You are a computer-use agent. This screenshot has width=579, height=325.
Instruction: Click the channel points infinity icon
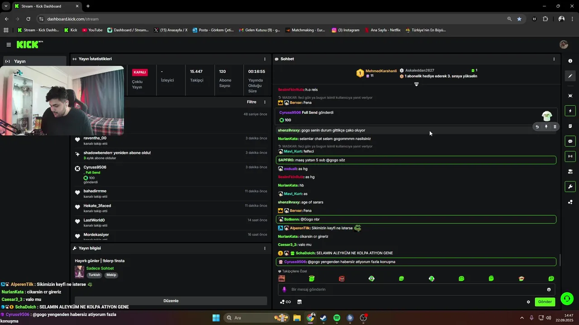pos(285,302)
